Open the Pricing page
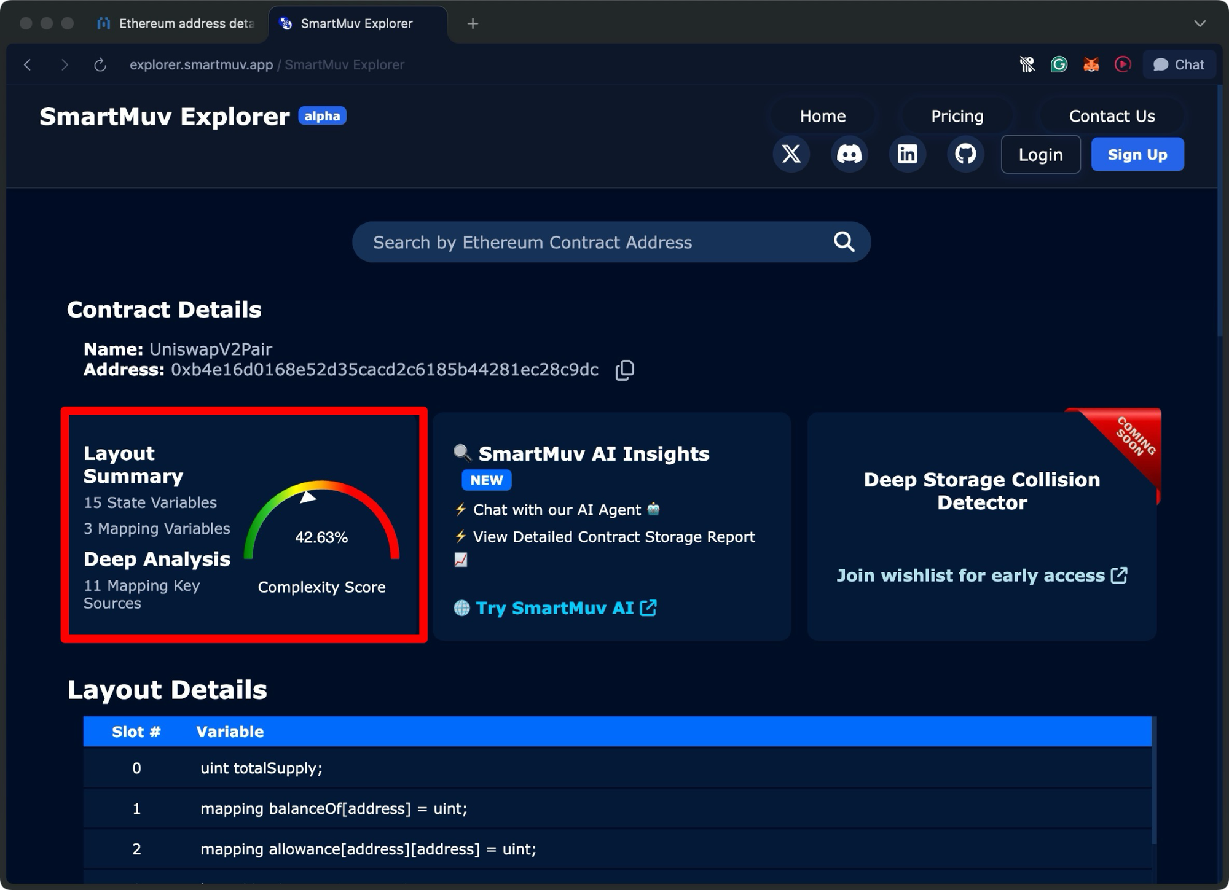The height and width of the screenshot is (890, 1229). pos(957,115)
